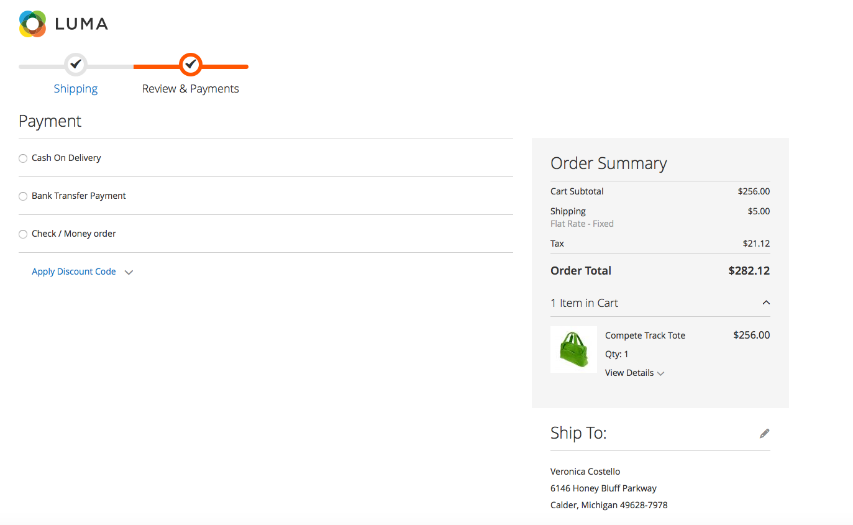Collapse the 1 Item in Cart arrow

[x=766, y=303]
